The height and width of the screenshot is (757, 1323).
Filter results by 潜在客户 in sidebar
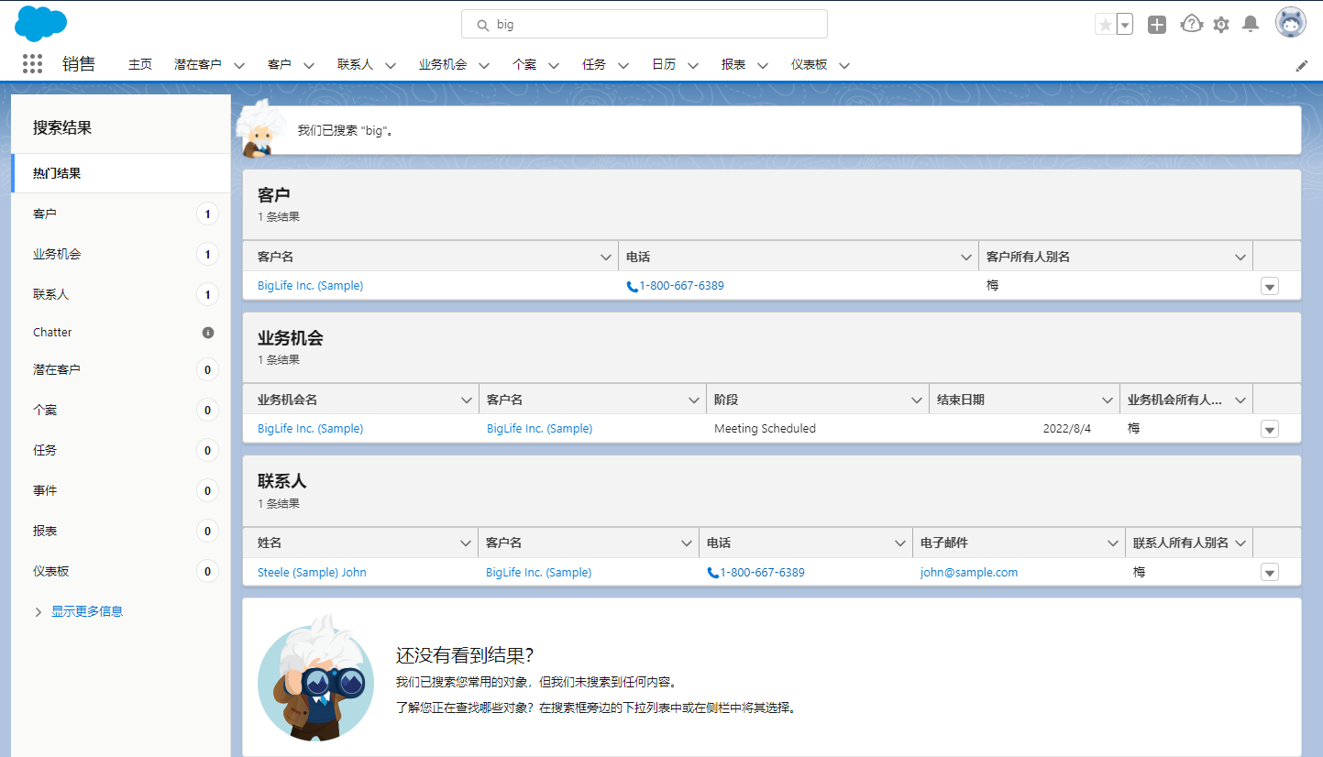click(x=121, y=369)
